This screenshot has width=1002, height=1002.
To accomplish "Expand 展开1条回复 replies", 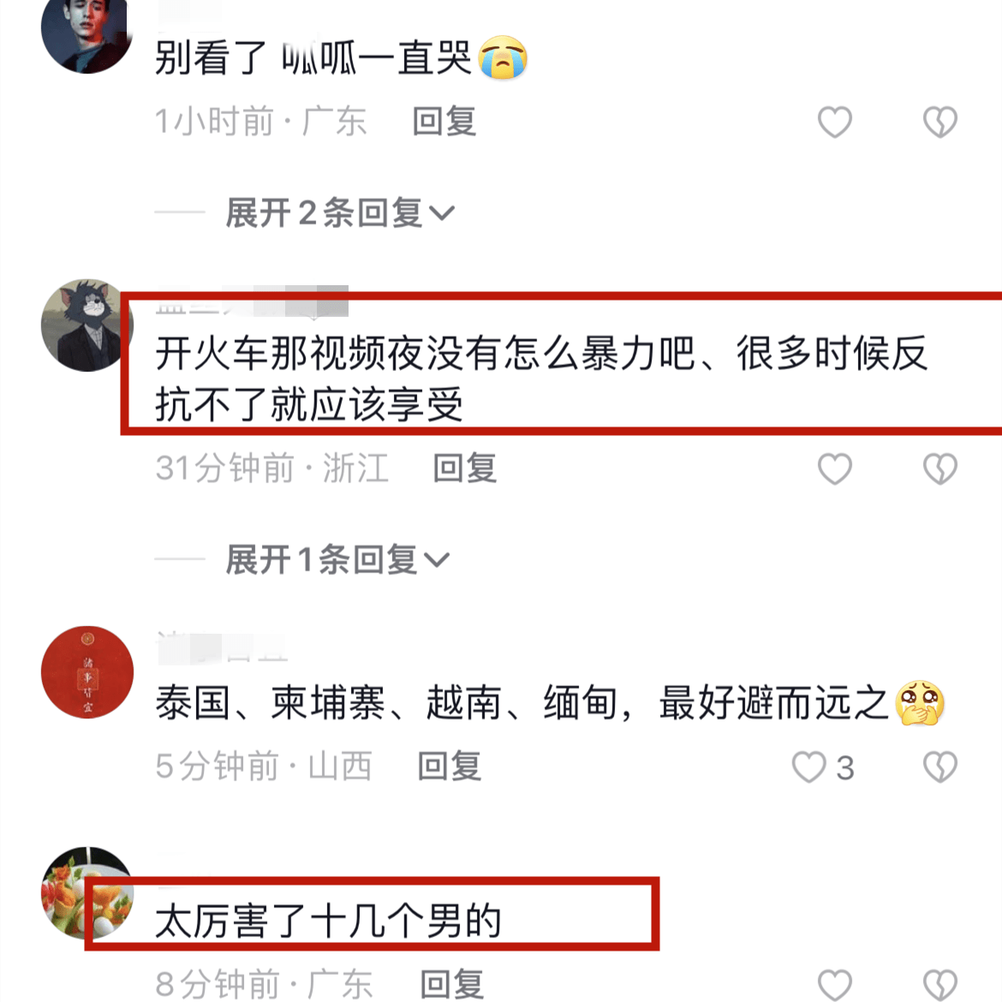I will [x=337, y=560].
